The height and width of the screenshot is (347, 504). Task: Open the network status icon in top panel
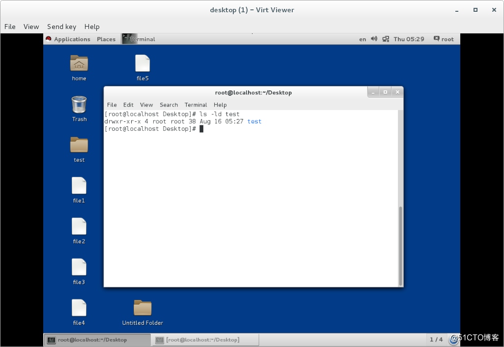tap(386, 39)
